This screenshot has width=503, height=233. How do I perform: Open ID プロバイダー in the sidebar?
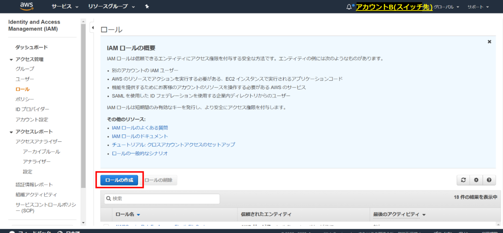pyautogui.click(x=32, y=110)
